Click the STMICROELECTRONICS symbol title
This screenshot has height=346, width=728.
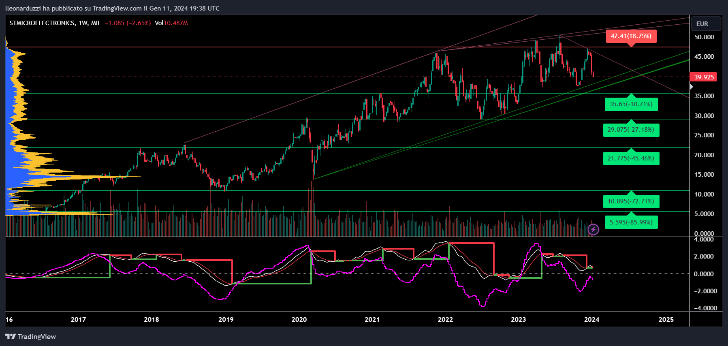[42, 23]
